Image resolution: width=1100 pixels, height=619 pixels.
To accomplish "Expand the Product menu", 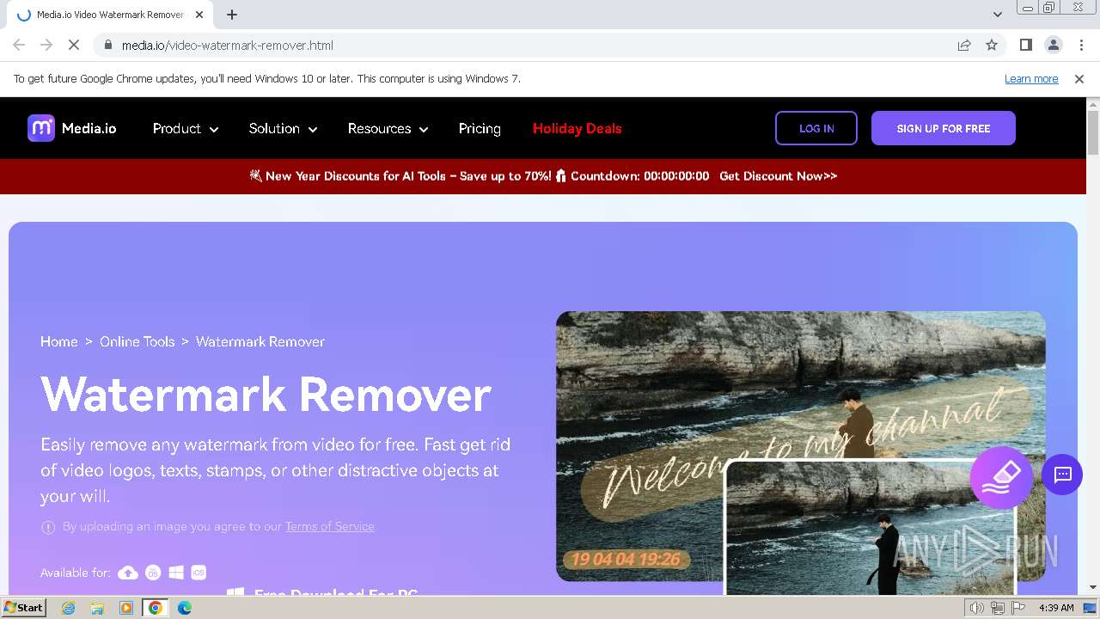I will (x=186, y=128).
